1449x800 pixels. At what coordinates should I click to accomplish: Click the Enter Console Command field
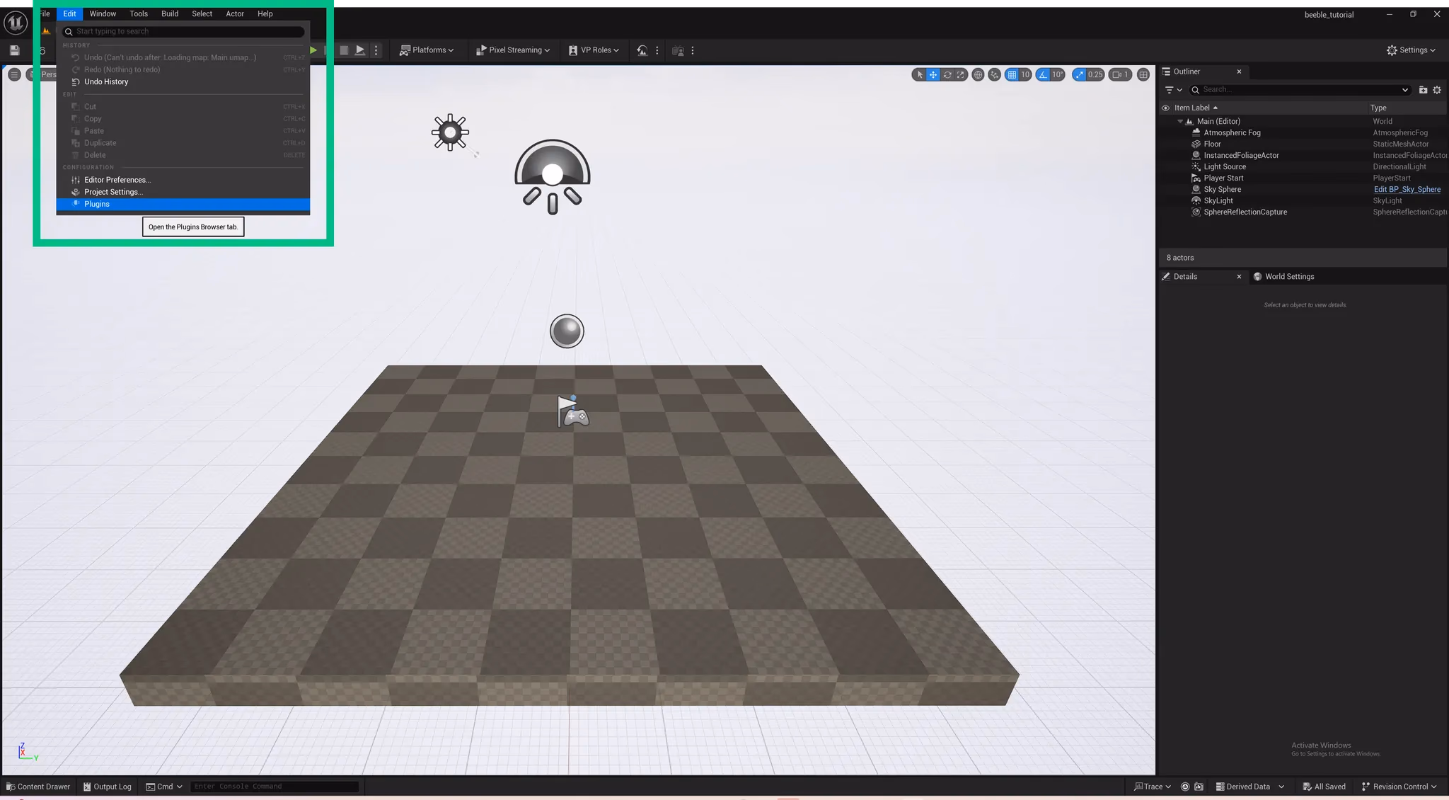[x=275, y=786]
